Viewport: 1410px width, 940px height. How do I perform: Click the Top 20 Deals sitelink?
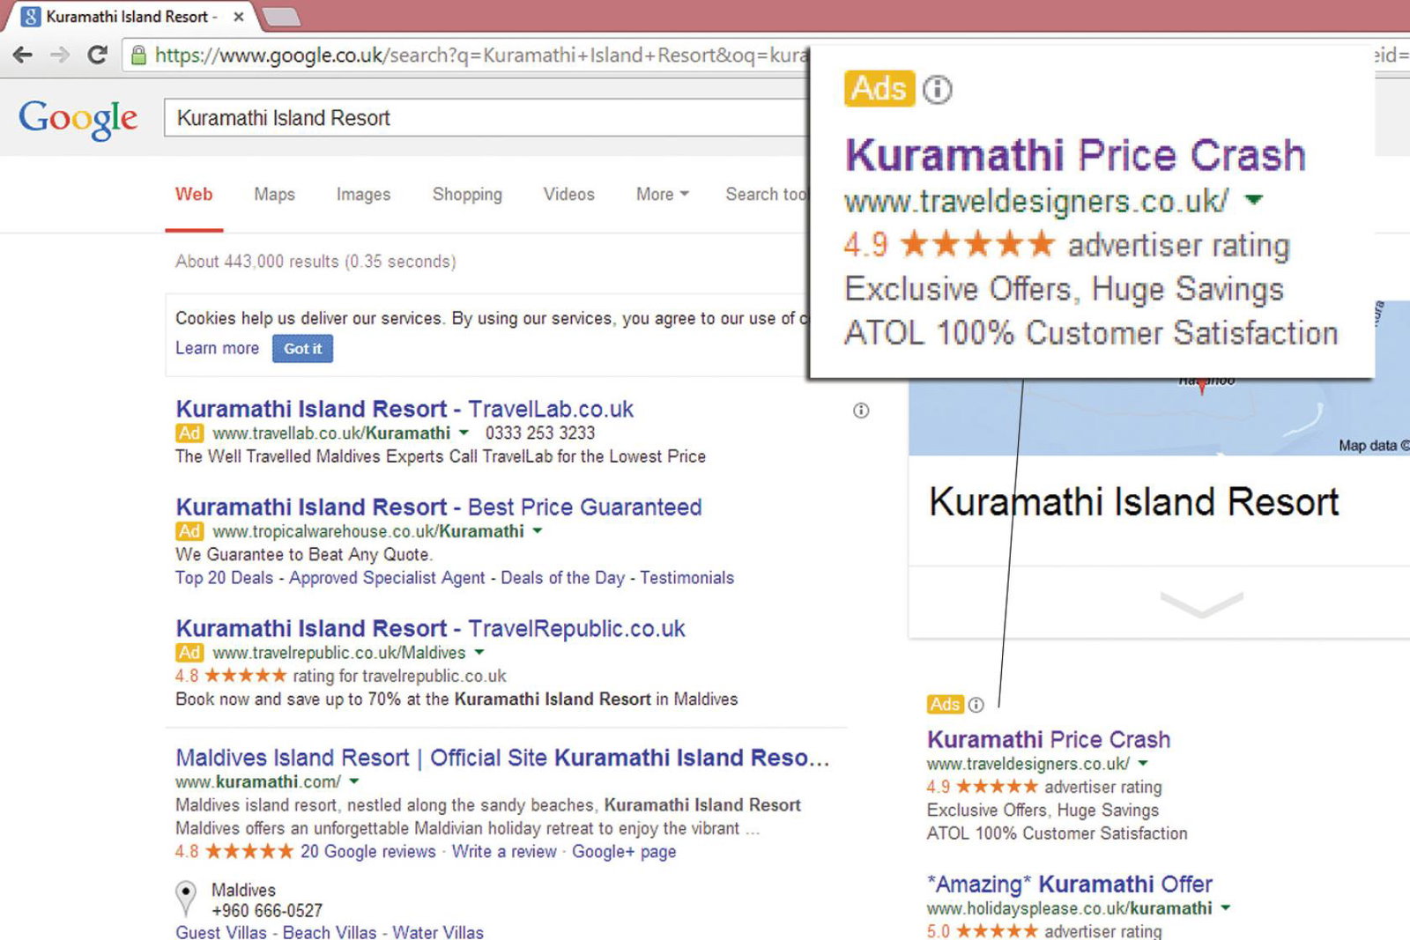(x=224, y=578)
